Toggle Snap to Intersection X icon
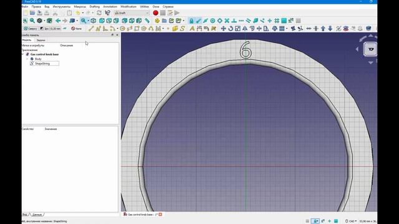Image resolution: width=399 pixels, height=224 pixels. 227,21
